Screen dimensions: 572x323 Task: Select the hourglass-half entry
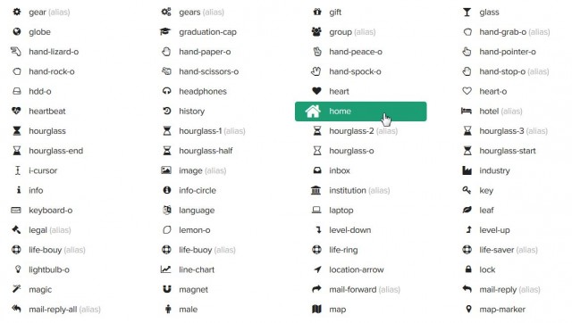tap(198, 151)
